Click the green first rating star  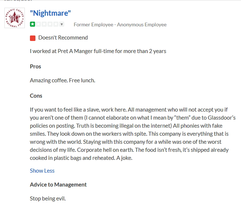tap(32, 25)
